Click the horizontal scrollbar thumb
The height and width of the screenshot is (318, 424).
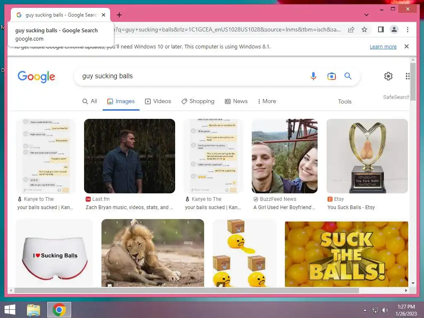(x=187, y=290)
